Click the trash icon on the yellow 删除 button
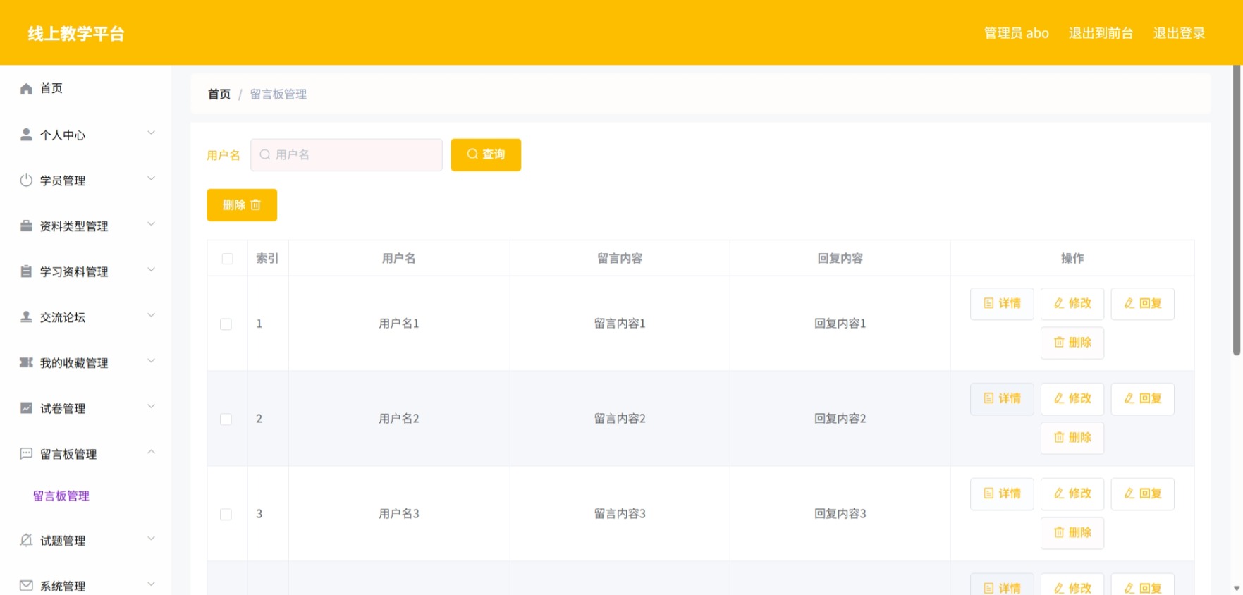Viewport: 1243px width, 595px height. 256,205
